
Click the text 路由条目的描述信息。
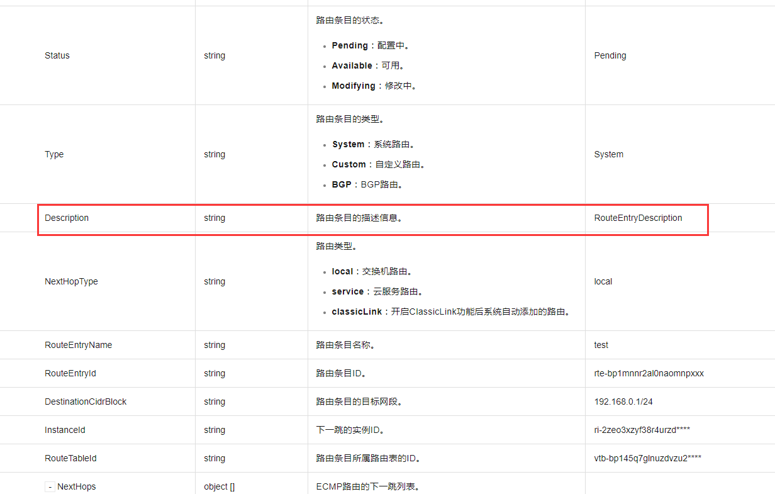[x=359, y=218]
